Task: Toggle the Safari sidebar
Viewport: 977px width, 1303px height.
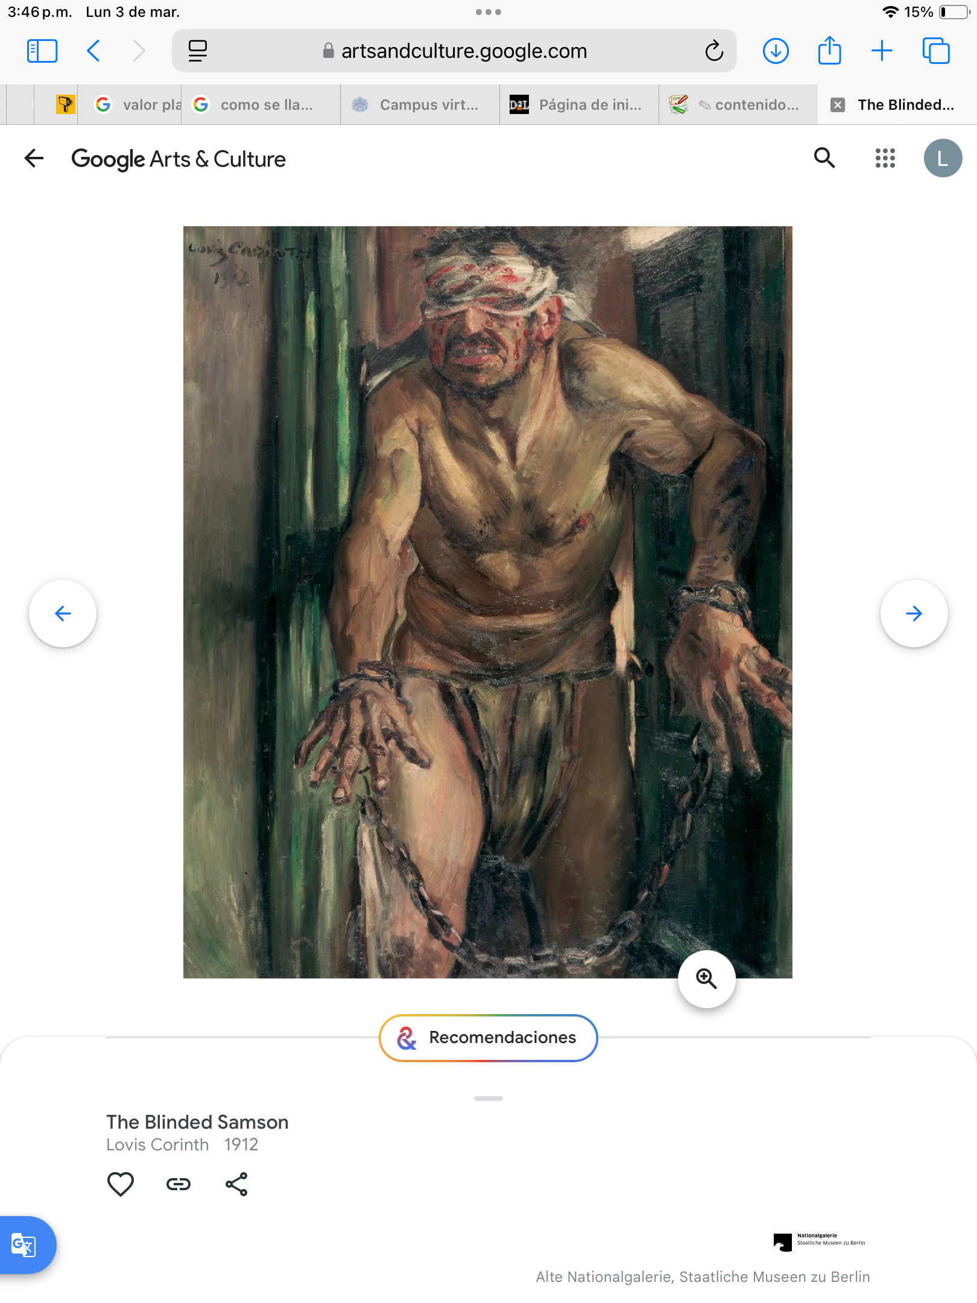Action: pyautogui.click(x=42, y=51)
